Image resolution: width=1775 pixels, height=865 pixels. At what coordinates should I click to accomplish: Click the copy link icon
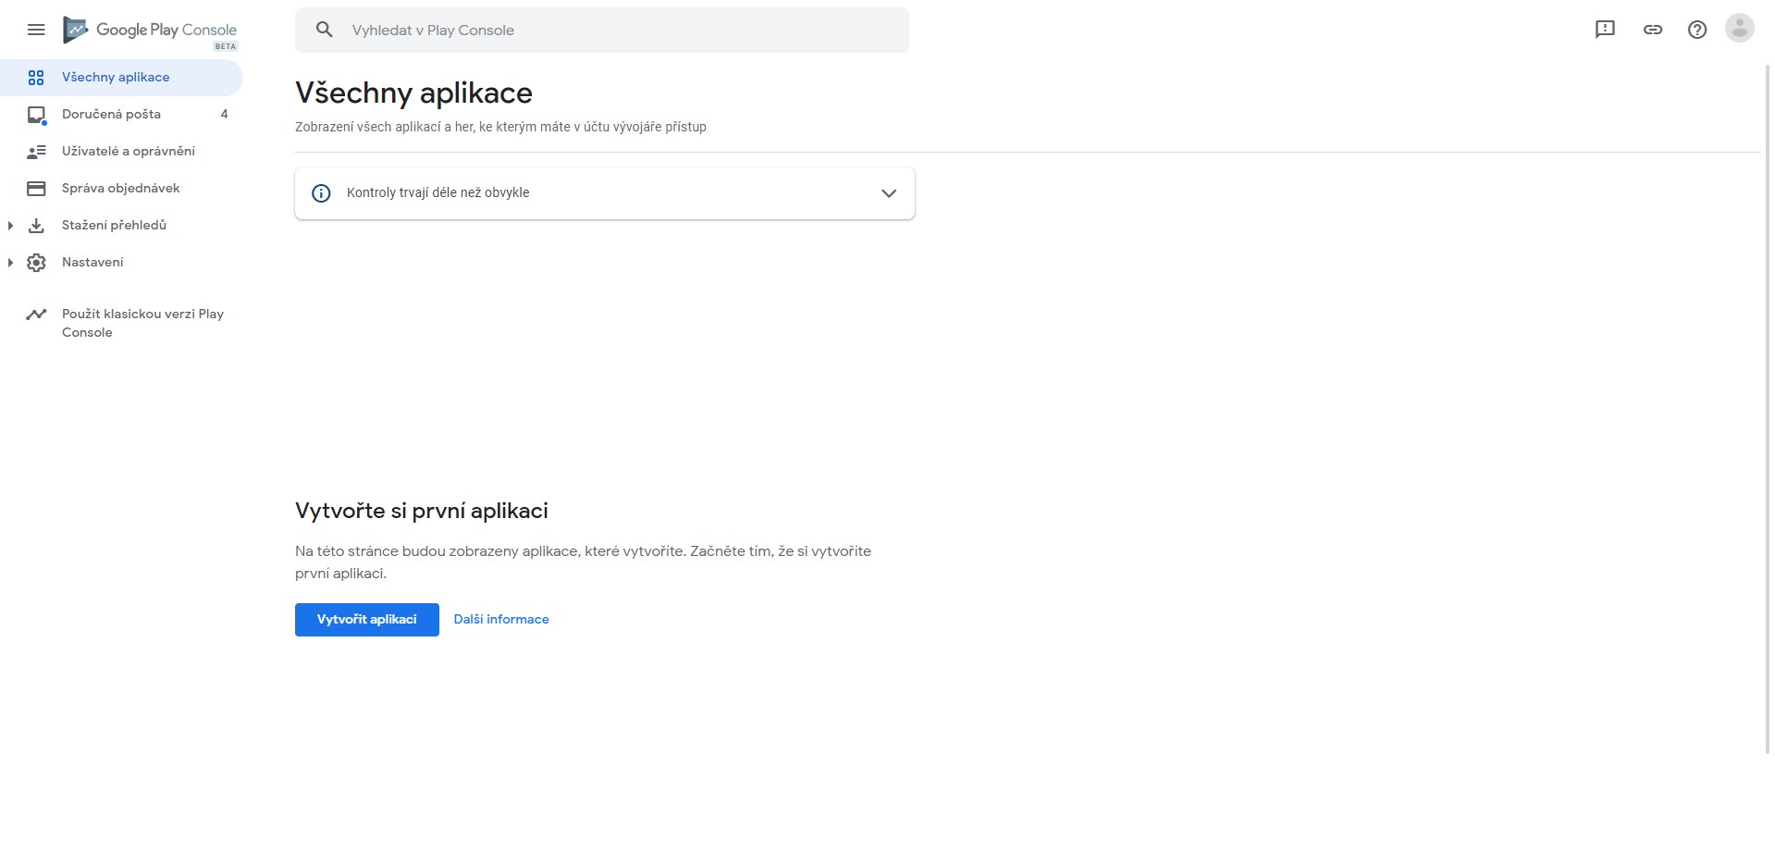click(x=1652, y=30)
